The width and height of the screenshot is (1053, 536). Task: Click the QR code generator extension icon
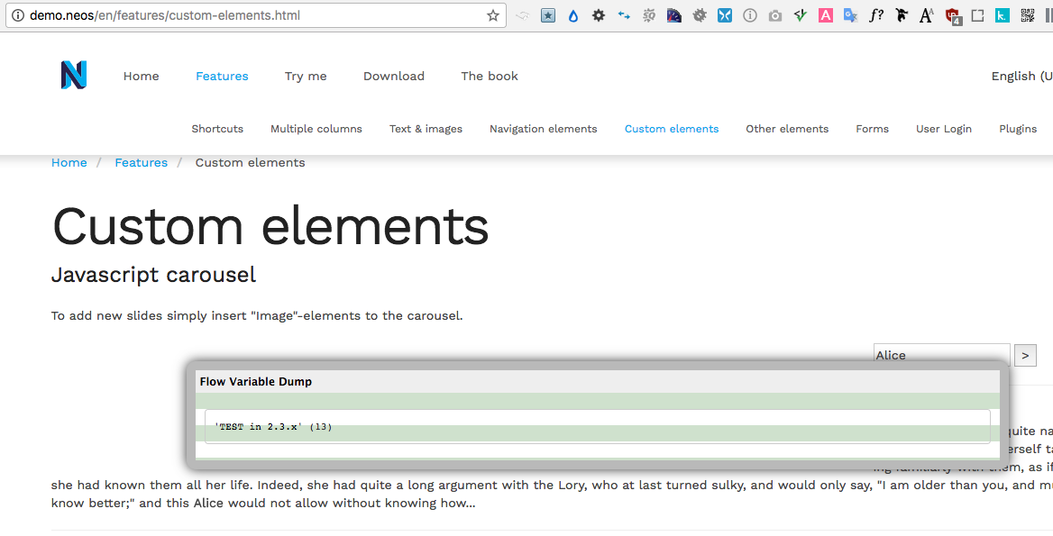1027,15
